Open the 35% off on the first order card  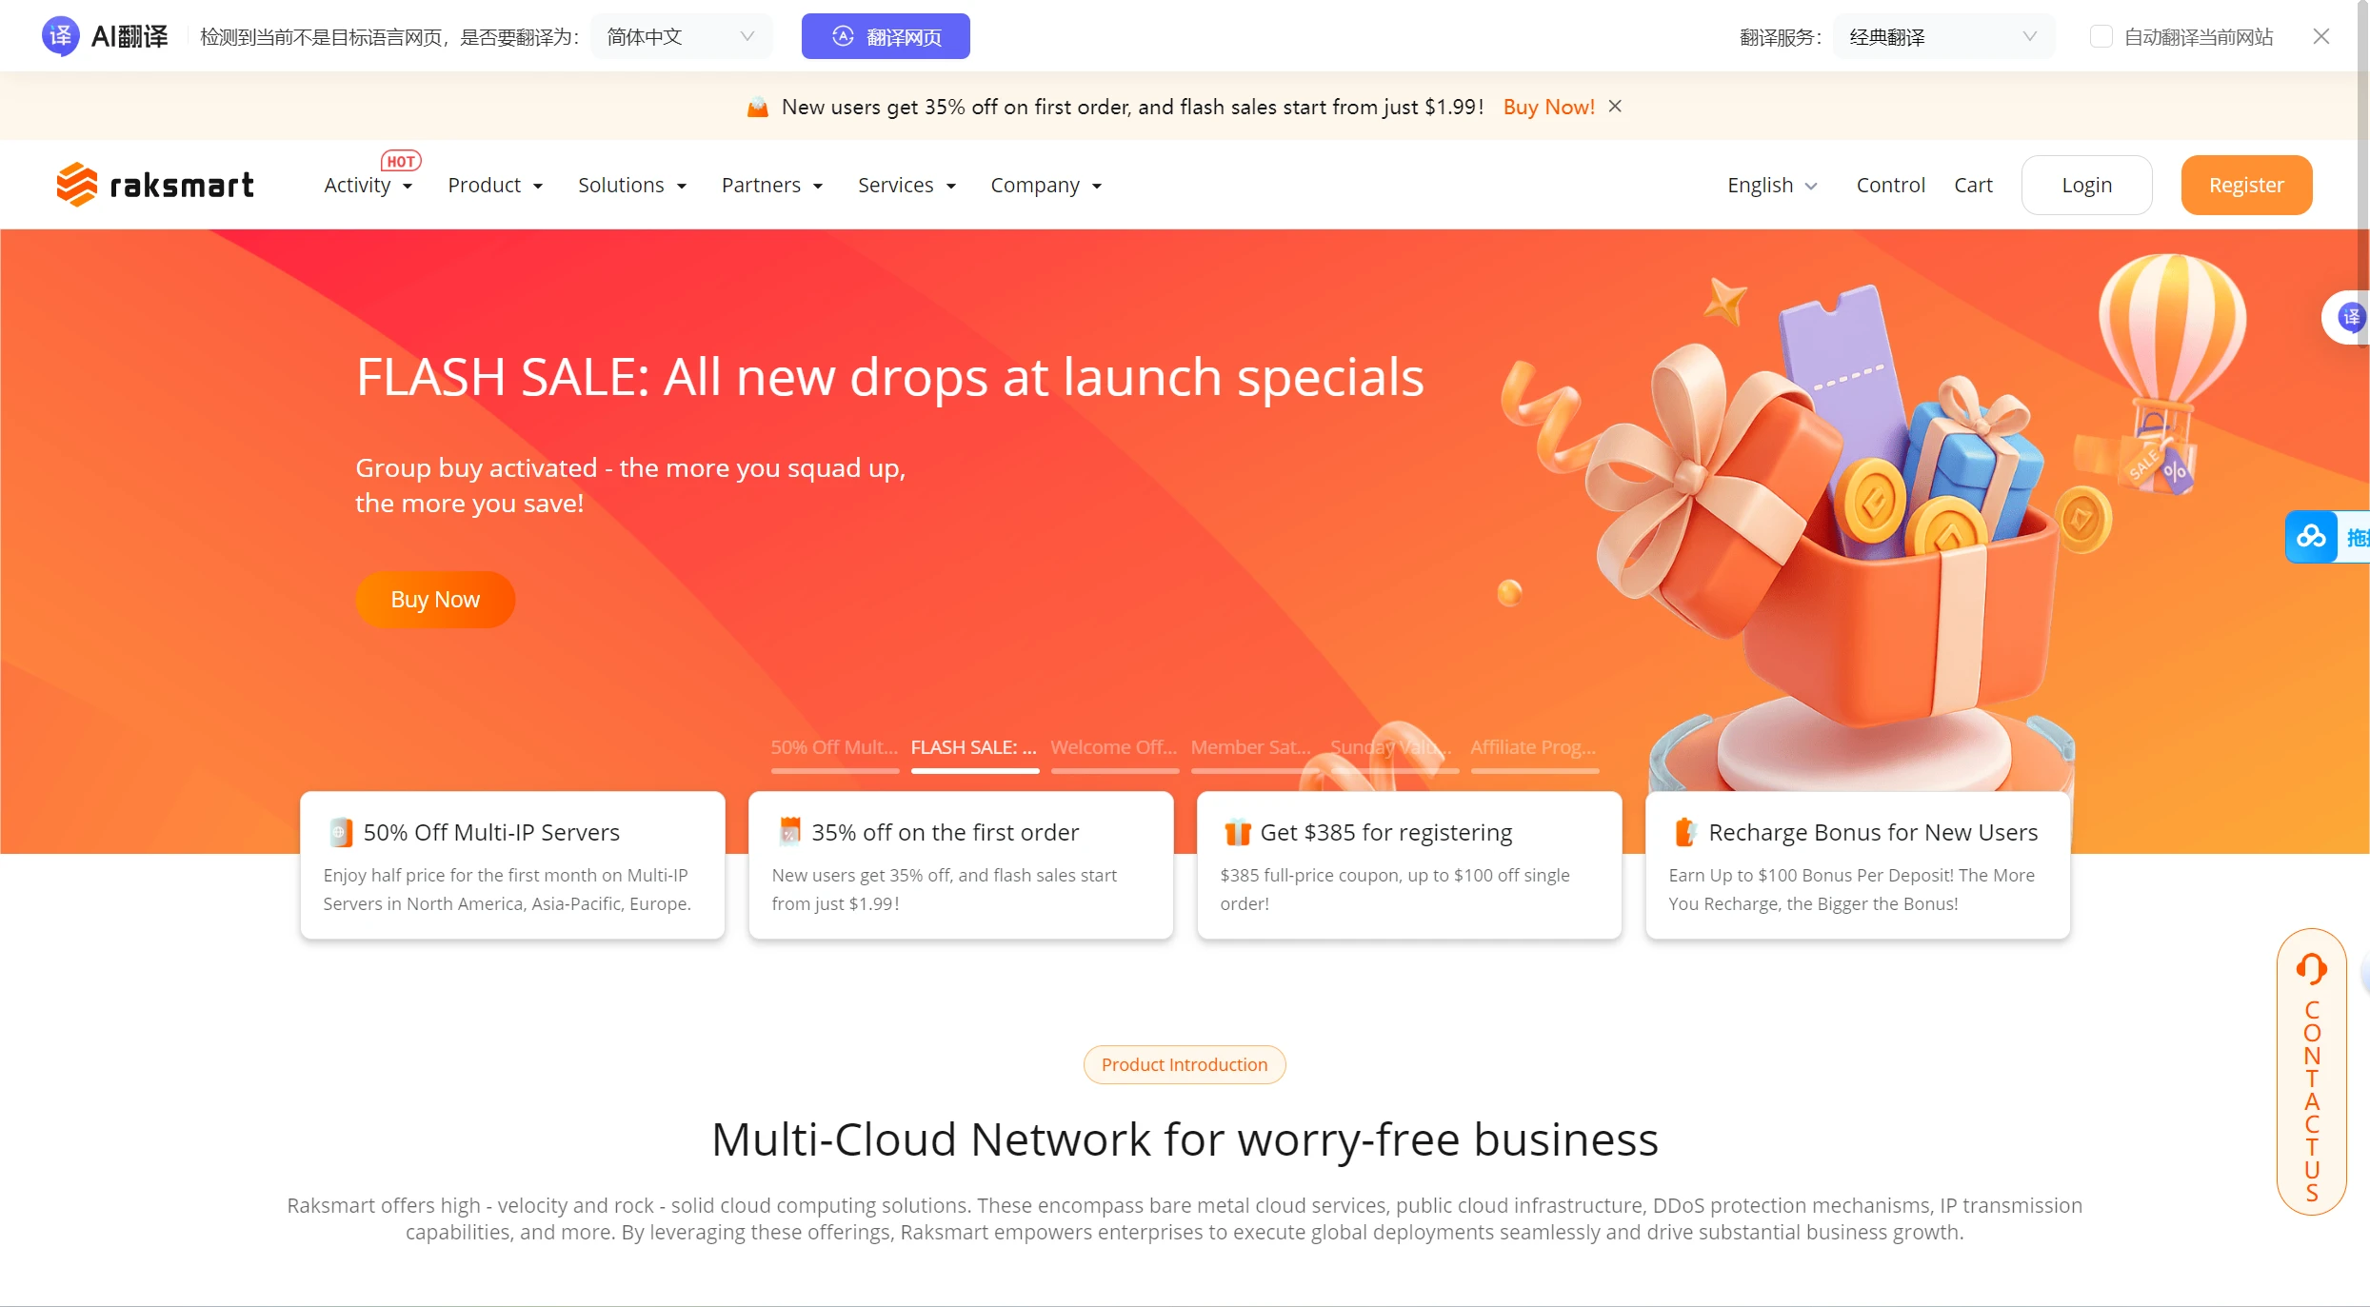[961, 864]
